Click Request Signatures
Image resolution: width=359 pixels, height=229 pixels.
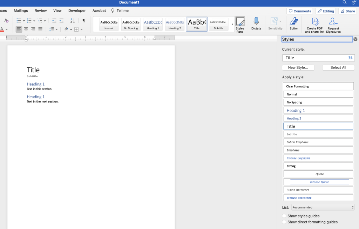pyautogui.click(x=333, y=25)
